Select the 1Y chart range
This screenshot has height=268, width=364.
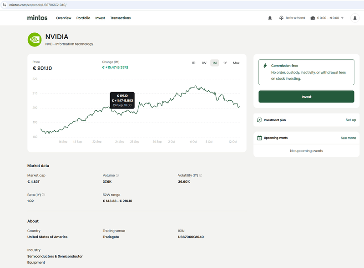225,63
